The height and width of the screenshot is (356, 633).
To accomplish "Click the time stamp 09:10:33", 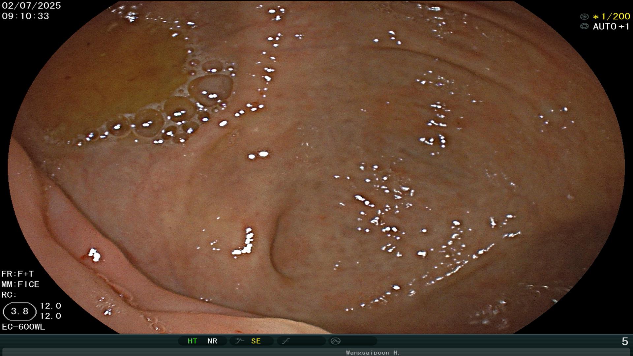I will click(25, 16).
